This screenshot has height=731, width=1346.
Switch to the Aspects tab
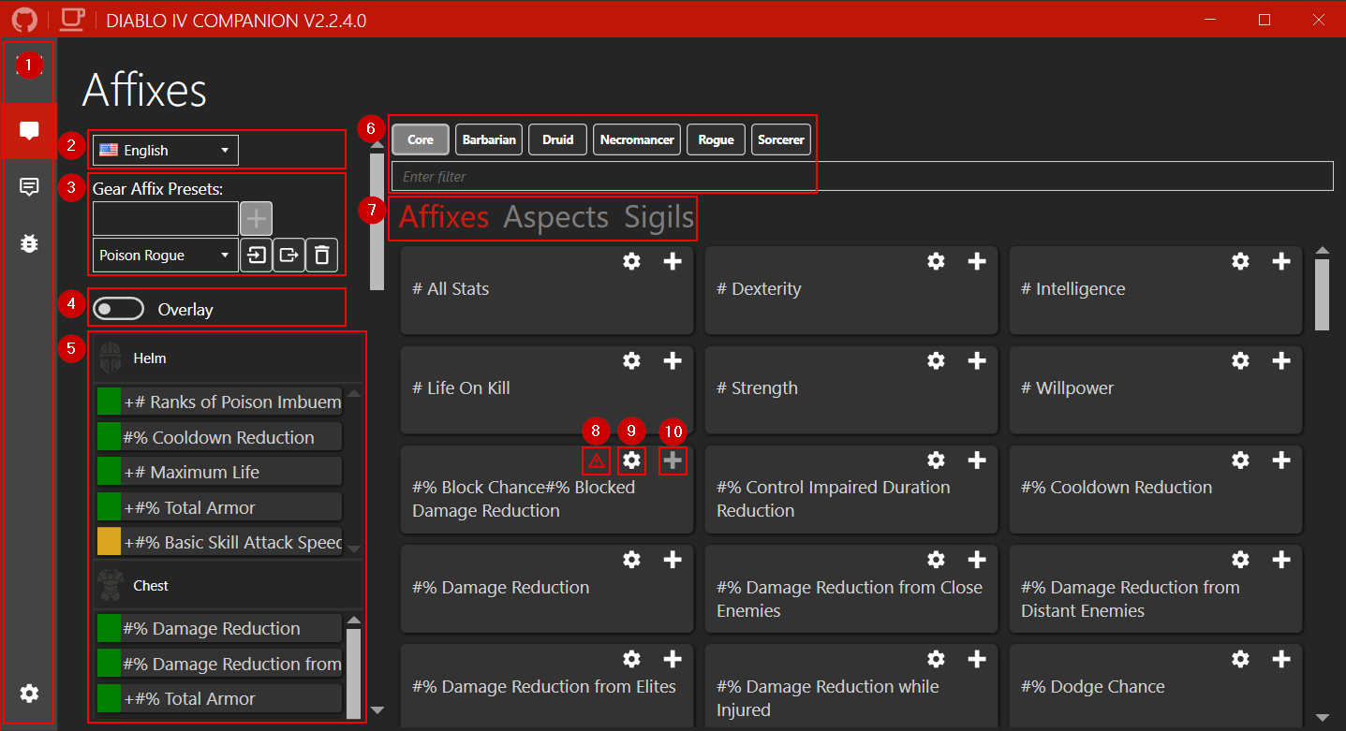coord(555,216)
